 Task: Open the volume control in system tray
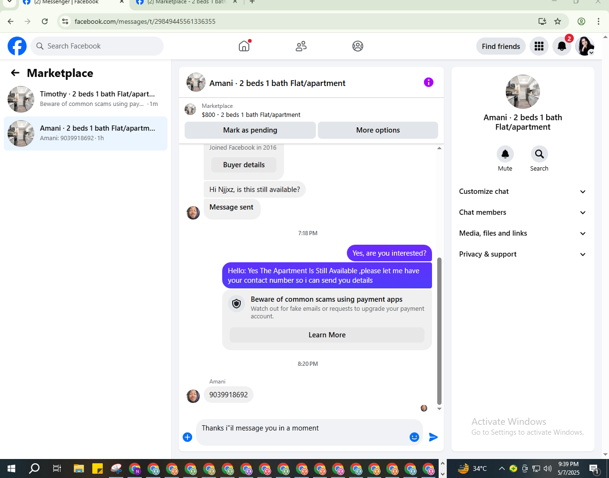[548, 468]
